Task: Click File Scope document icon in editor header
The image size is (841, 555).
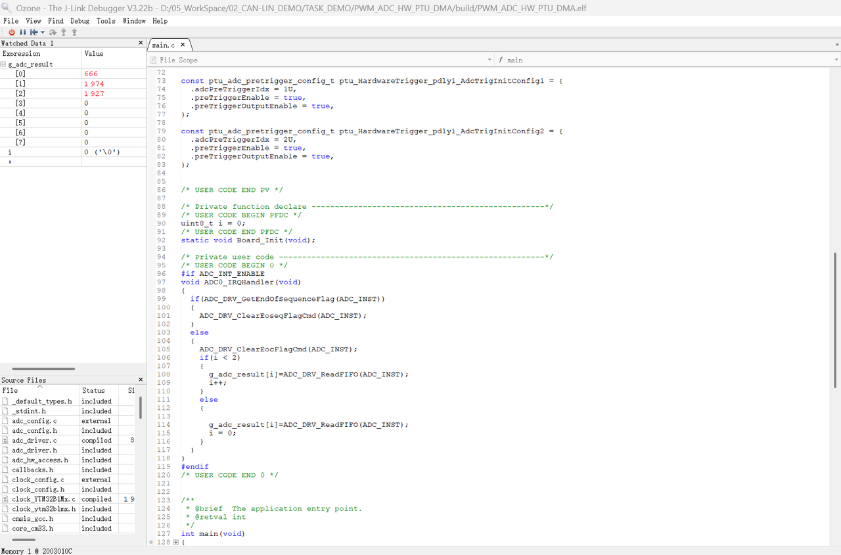Action: coord(154,60)
